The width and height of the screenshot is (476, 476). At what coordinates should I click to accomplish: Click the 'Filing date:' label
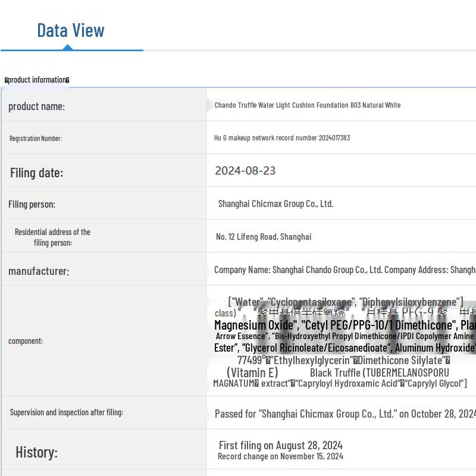[x=37, y=173]
